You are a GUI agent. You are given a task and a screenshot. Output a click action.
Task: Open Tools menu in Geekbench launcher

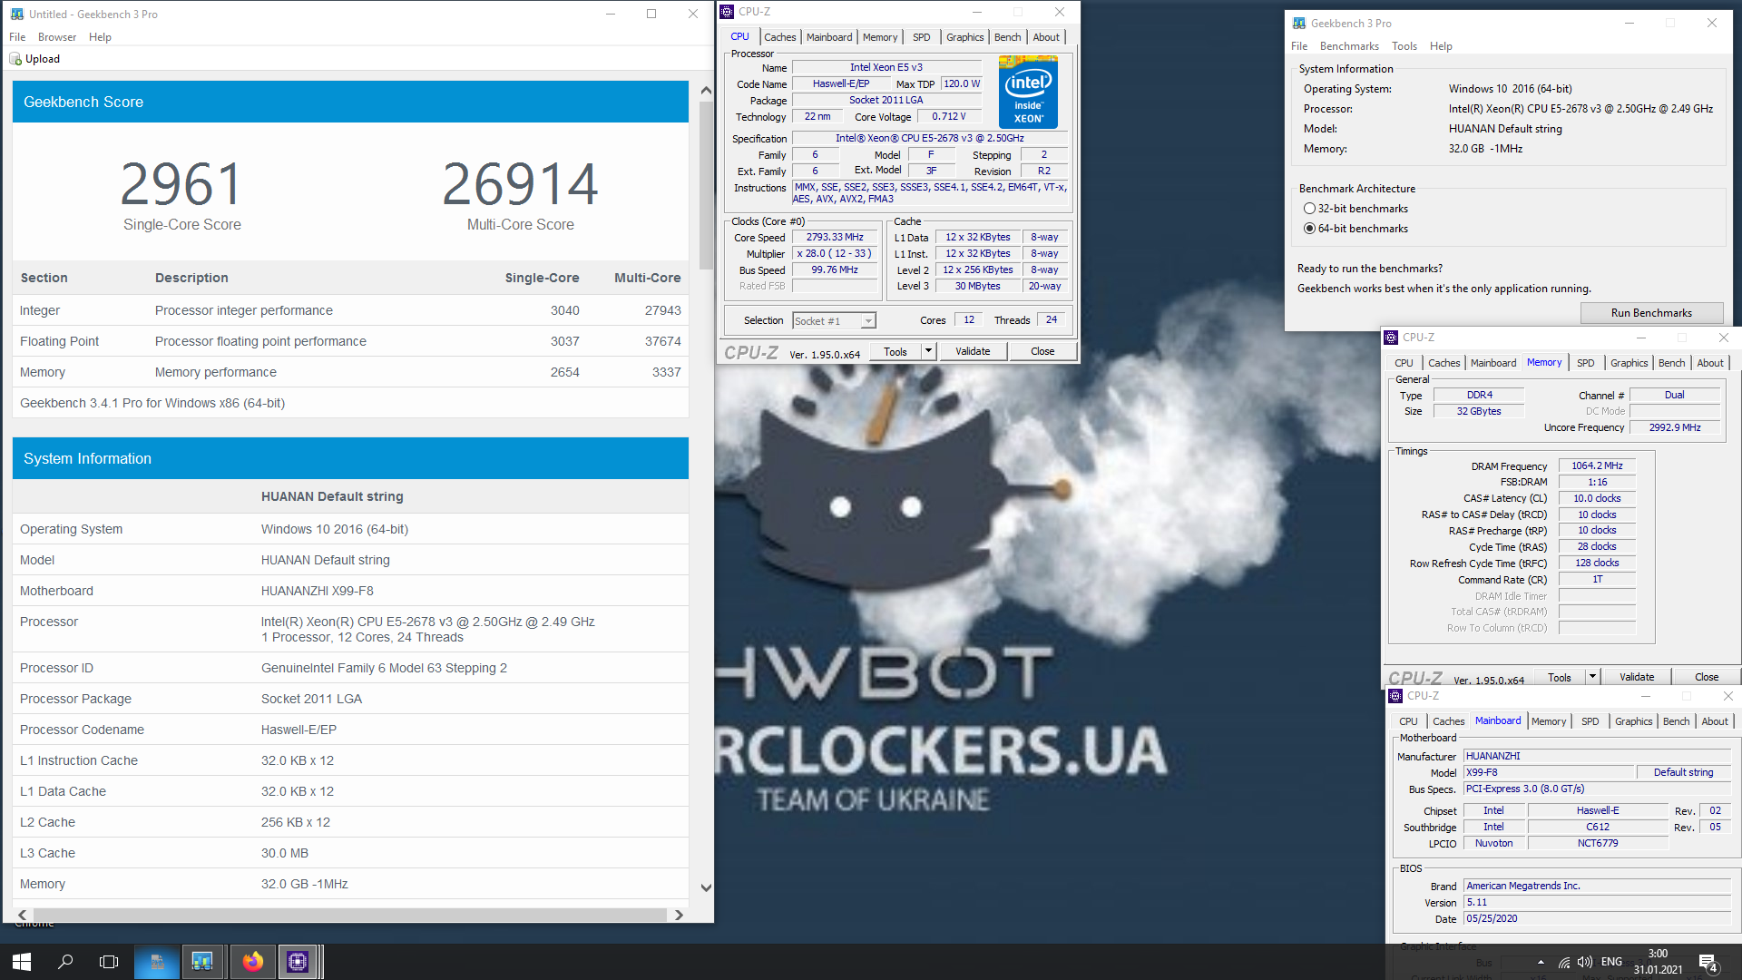click(1404, 46)
